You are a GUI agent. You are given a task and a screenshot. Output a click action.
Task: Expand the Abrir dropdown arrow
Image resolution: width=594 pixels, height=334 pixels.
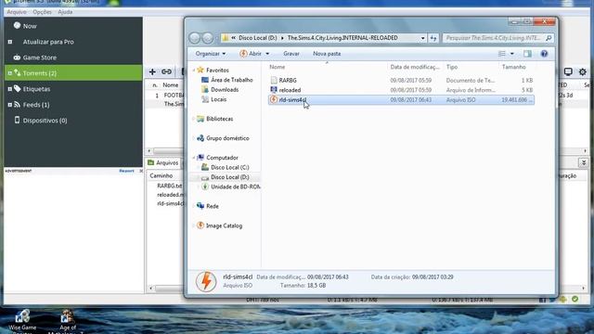pos(267,54)
